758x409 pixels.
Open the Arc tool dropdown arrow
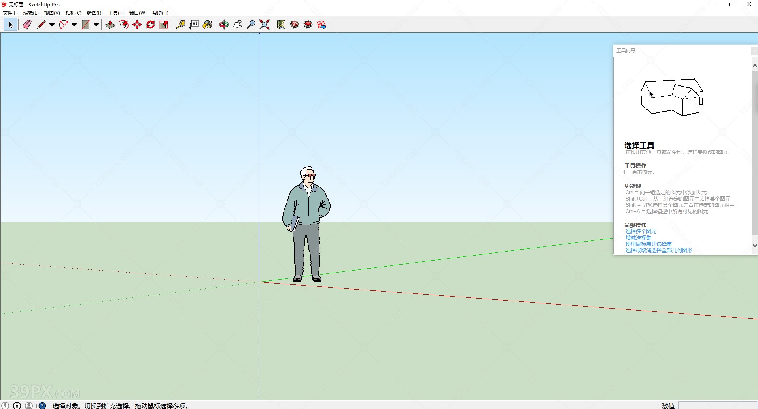pos(74,25)
